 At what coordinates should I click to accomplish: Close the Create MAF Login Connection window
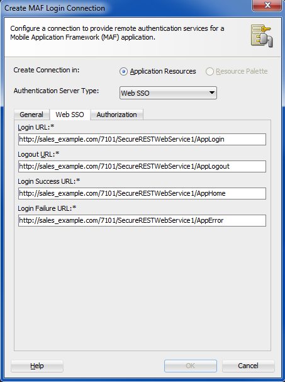pos(267,5)
